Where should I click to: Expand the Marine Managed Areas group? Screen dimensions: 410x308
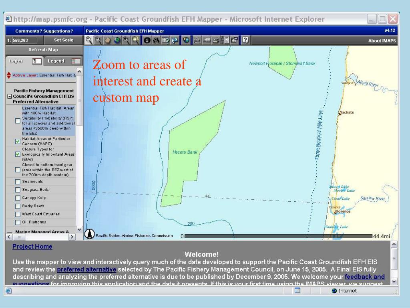[x=9, y=233]
